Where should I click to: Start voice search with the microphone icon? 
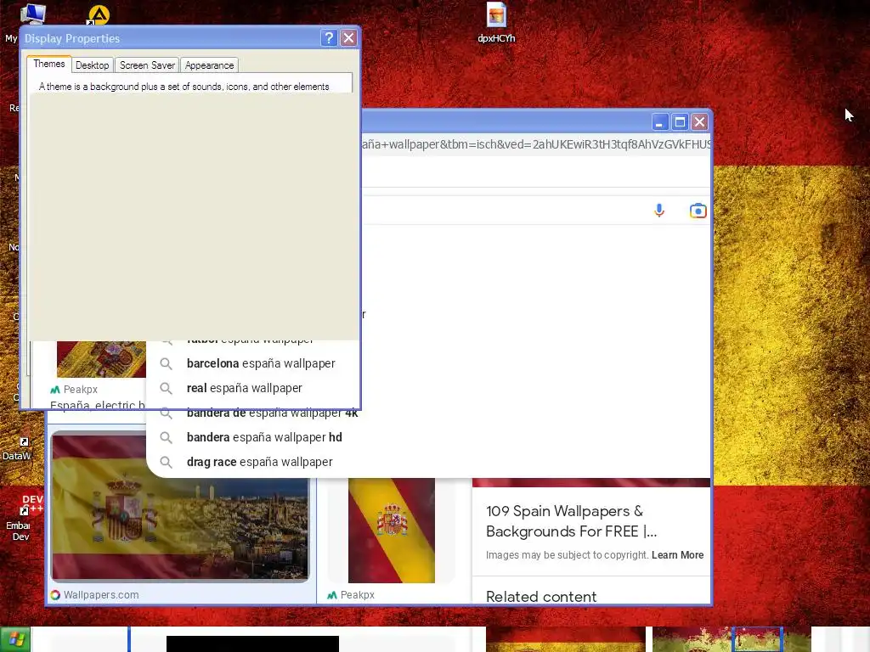pos(659,211)
